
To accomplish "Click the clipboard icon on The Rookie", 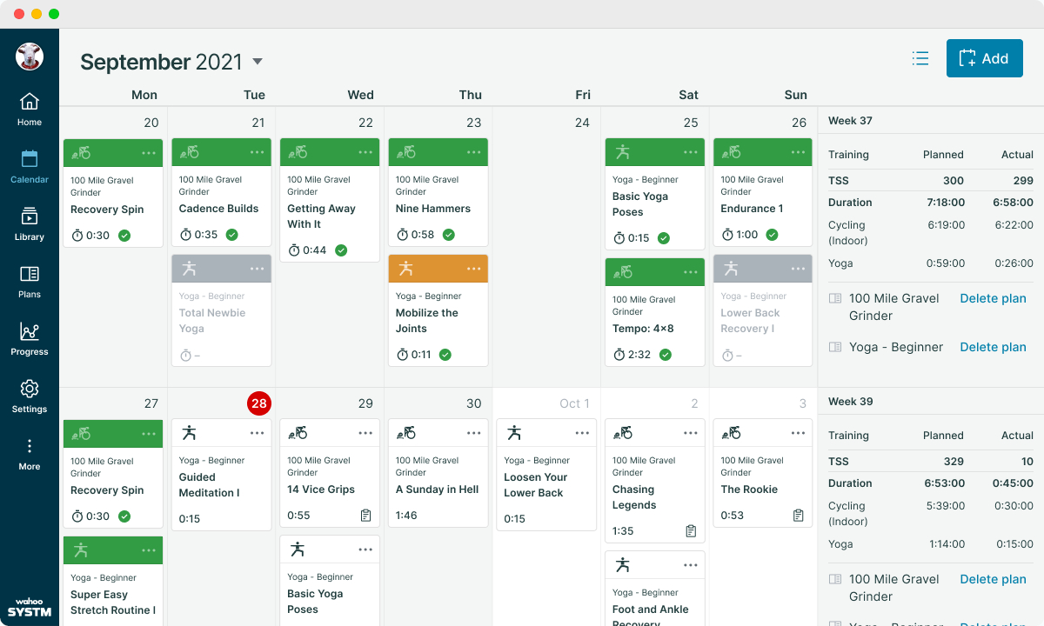I will (798, 516).
